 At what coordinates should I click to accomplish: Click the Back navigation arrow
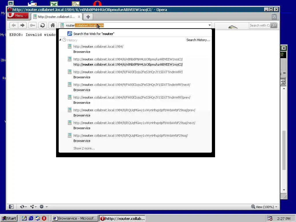[14, 25]
